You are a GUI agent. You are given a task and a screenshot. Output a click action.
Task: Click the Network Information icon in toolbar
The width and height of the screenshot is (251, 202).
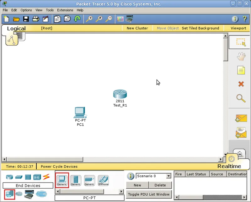235,19
